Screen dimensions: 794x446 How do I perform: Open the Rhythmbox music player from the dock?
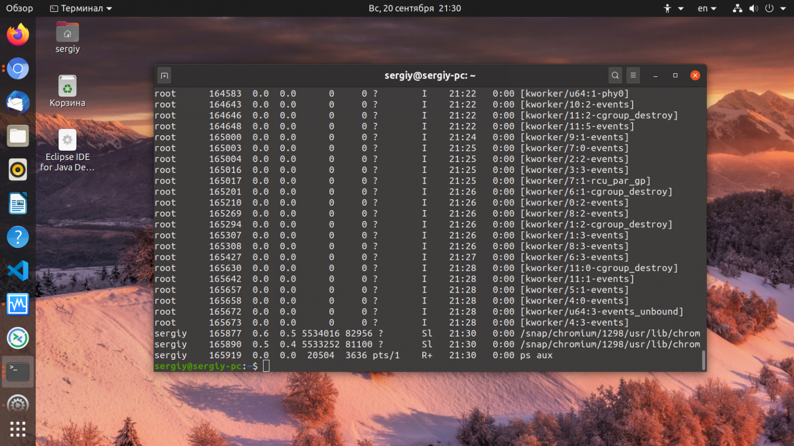click(18, 169)
